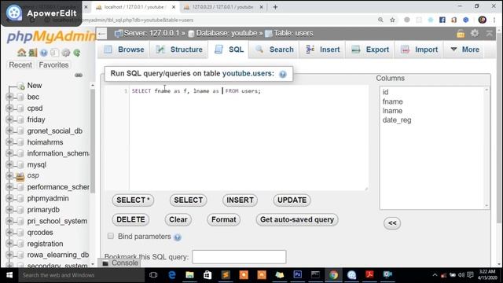Screen dimensions: 503x283
Task: Expand gronet_social_db database node
Action: point(9,130)
